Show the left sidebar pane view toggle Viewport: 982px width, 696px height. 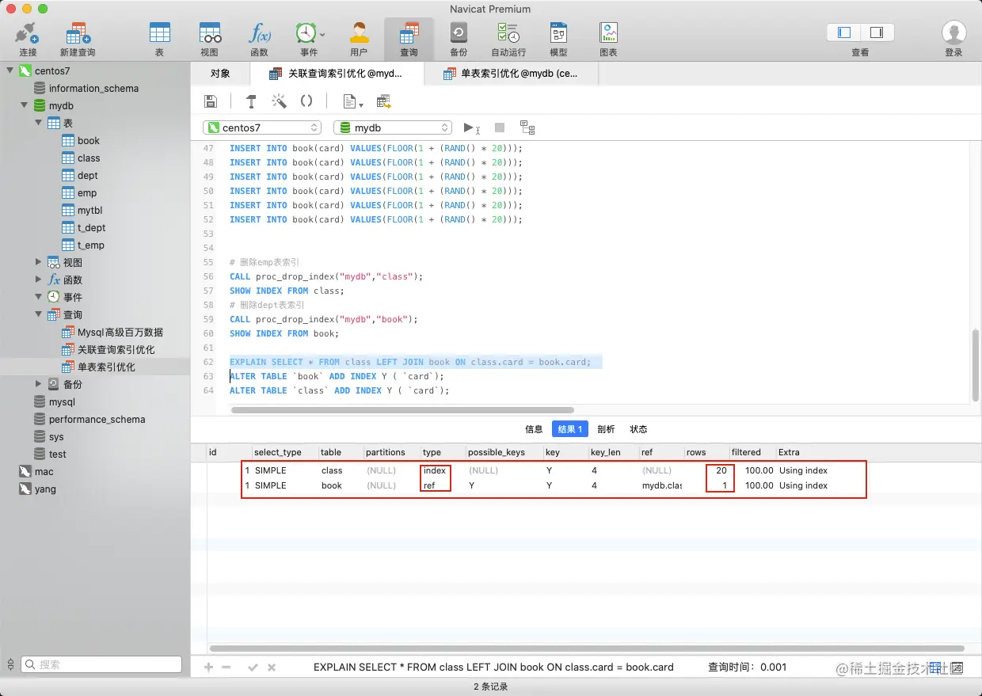tap(844, 32)
